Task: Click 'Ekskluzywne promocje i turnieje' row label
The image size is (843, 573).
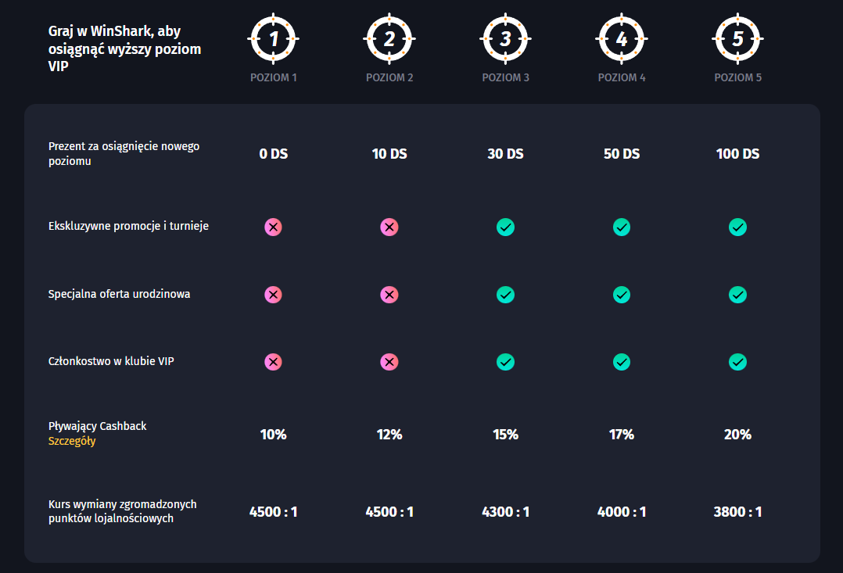Action: click(x=128, y=226)
